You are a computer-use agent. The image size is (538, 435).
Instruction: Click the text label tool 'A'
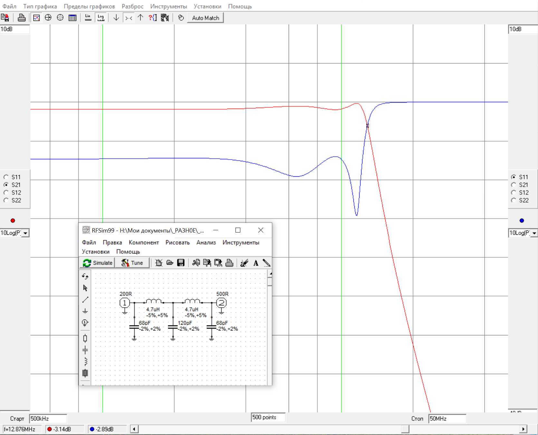[256, 263]
